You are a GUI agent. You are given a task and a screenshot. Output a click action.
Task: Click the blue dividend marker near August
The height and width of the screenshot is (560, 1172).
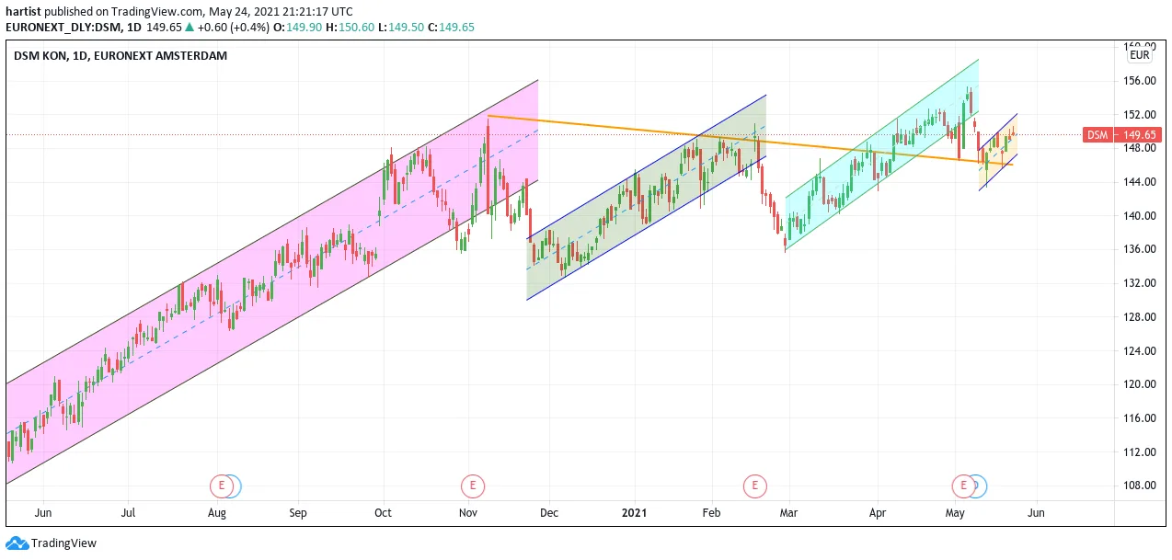click(x=234, y=485)
